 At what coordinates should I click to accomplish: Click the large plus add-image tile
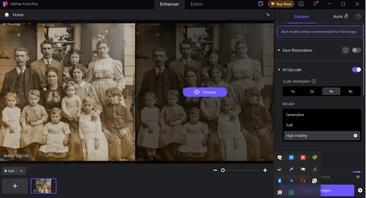pyautogui.click(x=15, y=186)
